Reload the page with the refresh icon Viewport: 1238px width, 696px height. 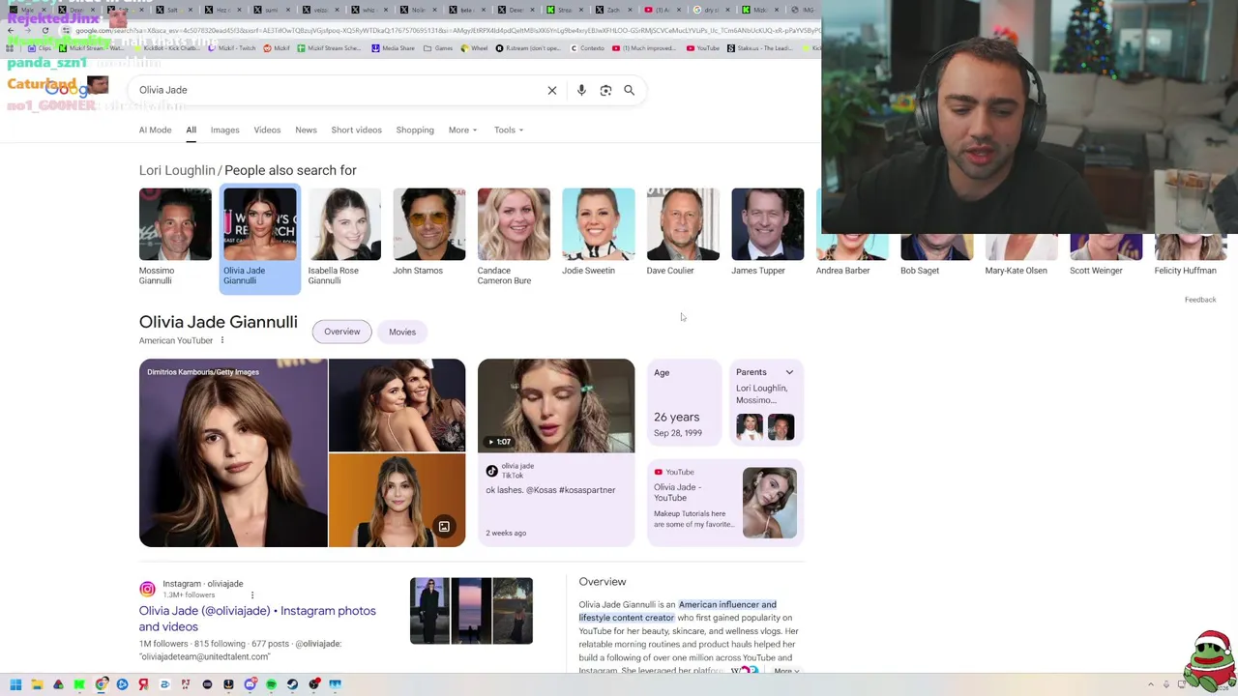click(45, 30)
